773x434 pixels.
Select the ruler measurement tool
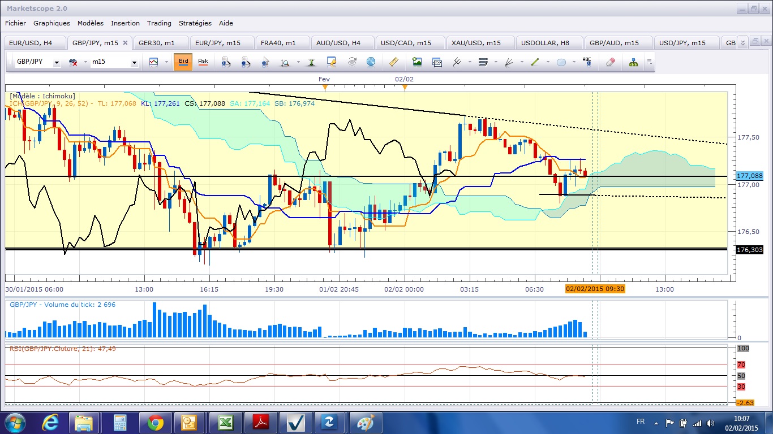pyautogui.click(x=394, y=62)
